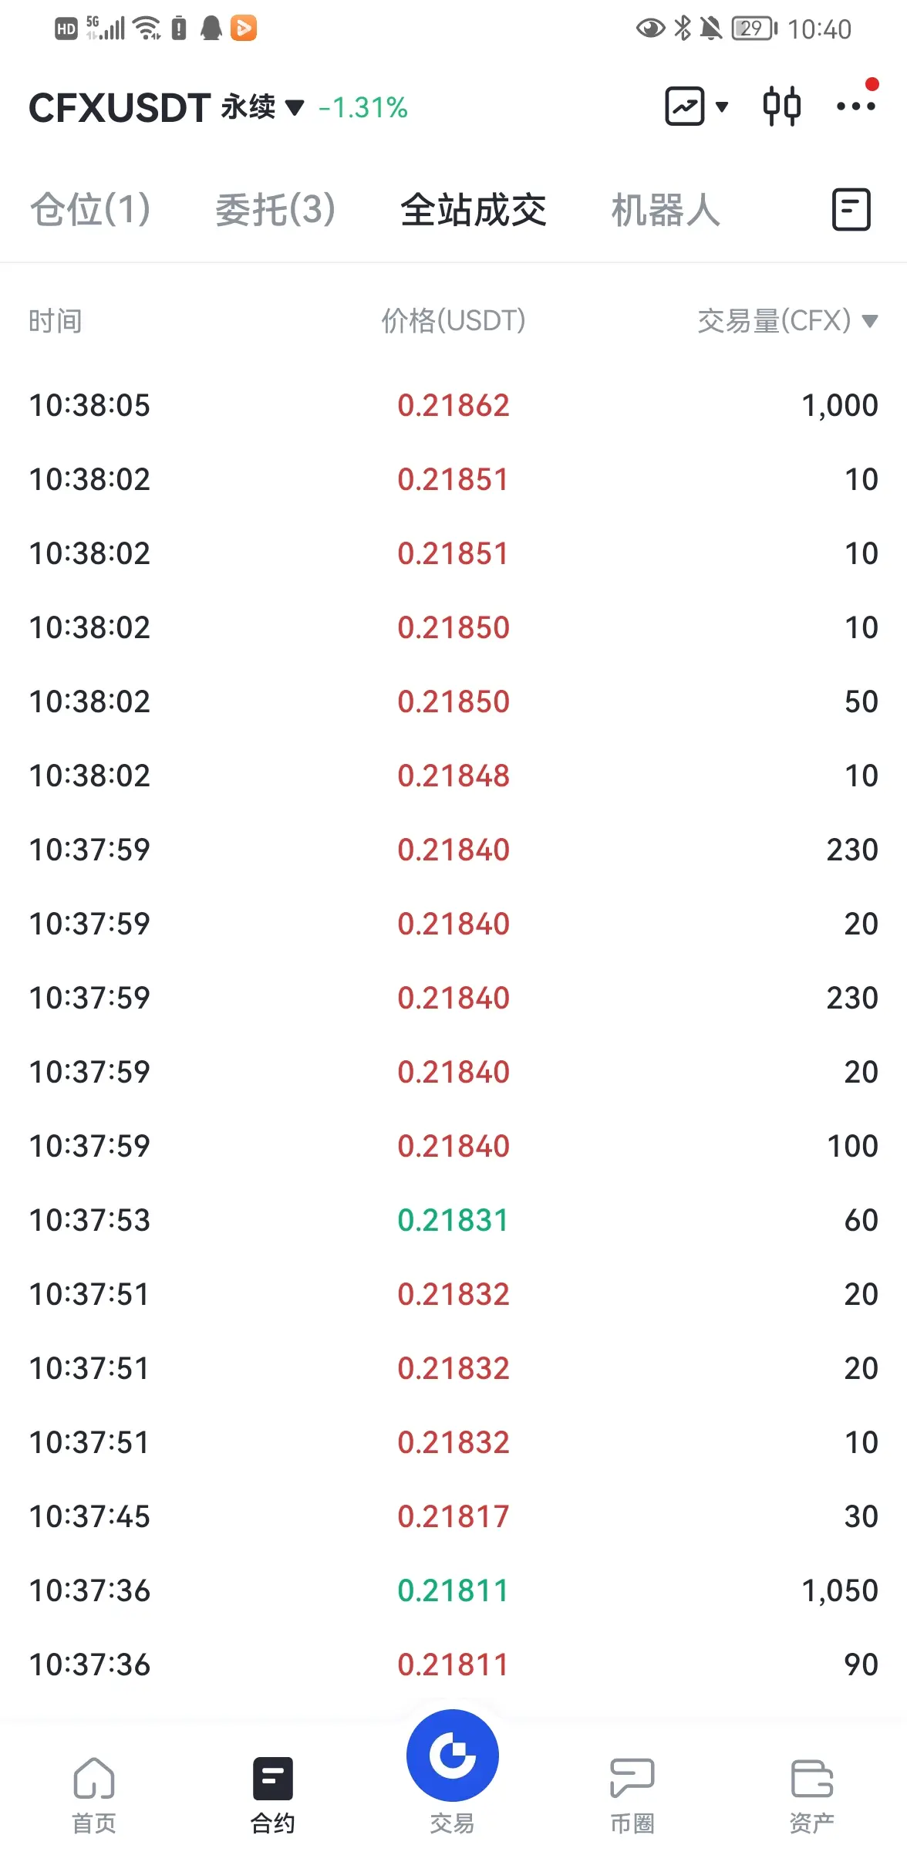Open the chart line icon
The image size is (907, 1852).
pyautogui.click(x=685, y=106)
